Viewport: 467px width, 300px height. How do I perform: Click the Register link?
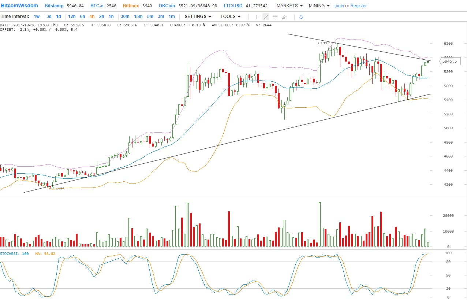(358, 6)
